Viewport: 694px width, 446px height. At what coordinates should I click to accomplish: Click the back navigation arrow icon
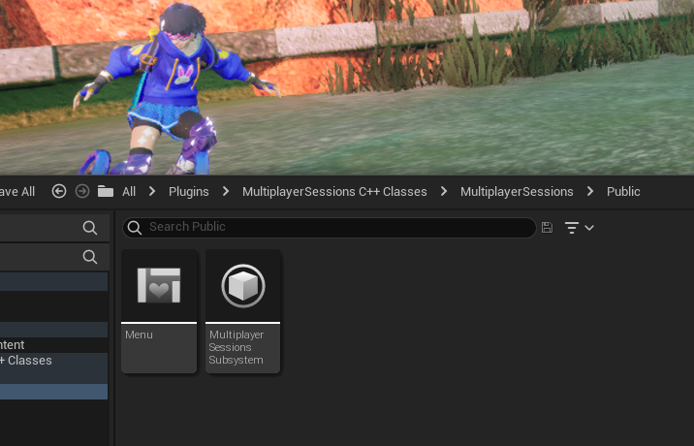tap(59, 191)
